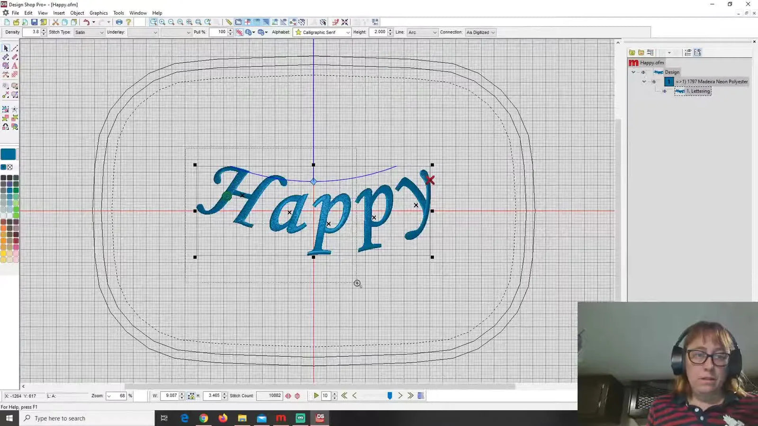This screenshot has width=758, height=426.
Task: Select the Lettering tool in the toolbox
Action: (15, 65)
